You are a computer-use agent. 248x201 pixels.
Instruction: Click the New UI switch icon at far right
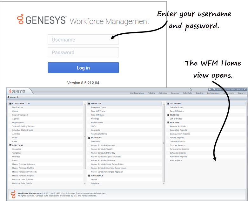245,89
